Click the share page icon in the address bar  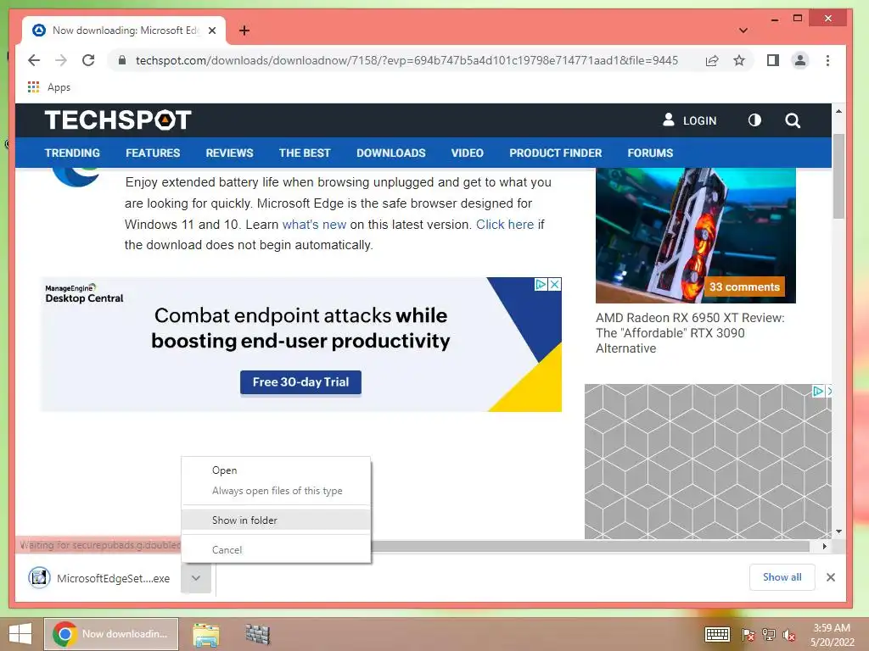[712, 60]
